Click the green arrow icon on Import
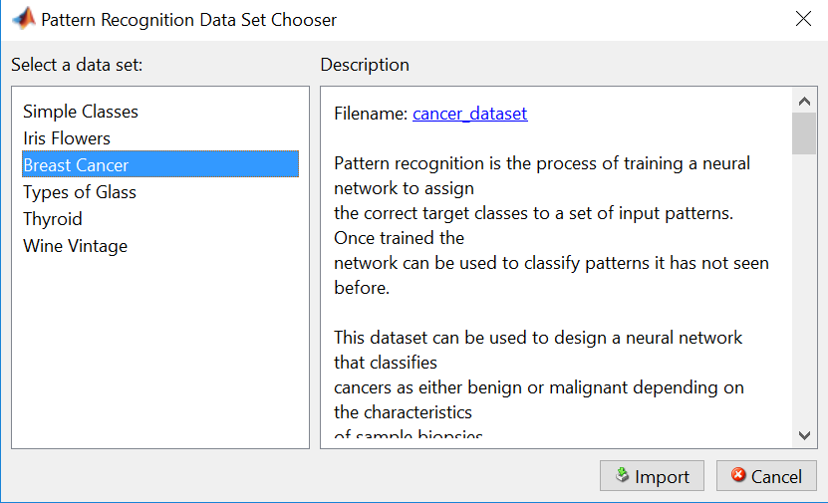Image resolution: width=828 pixels, height=503 pixels. pyautogui.click(x=622, y=476)
